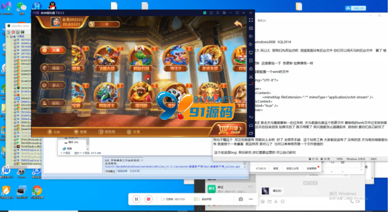Open Nox sidebar more options dots
This screenshot has height=212, width=392.
(x=251, y=85)
